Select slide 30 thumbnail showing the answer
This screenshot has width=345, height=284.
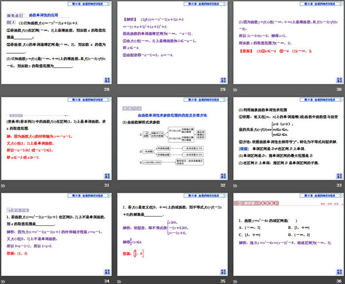(288, 43)
